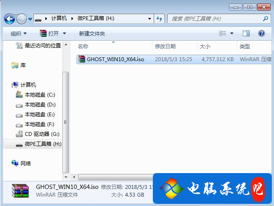Click the drive icon for (D:)

tap(19, 106)
